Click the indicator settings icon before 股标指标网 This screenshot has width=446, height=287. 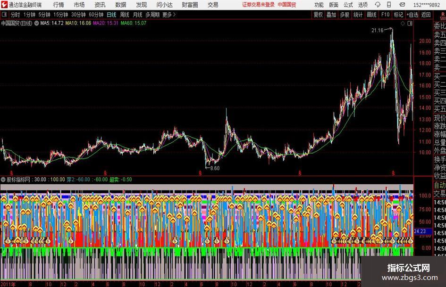(x=3, y=179)
